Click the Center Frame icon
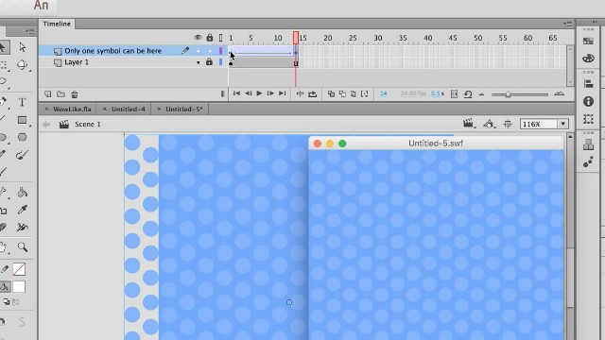Image resolution: width=605 pixels, height=340 pixels. pos(300,93)
